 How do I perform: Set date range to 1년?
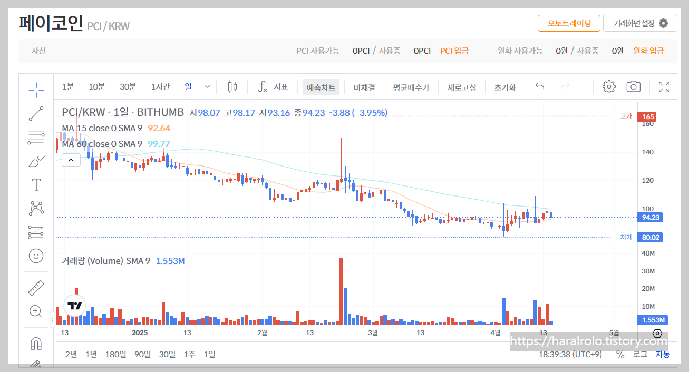coord(91,354)
